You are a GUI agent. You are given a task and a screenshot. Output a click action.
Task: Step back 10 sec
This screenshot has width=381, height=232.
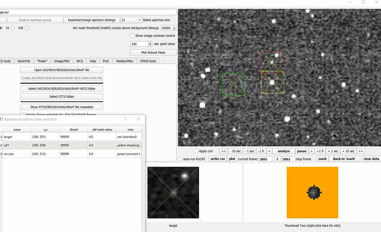pos(235,151)
